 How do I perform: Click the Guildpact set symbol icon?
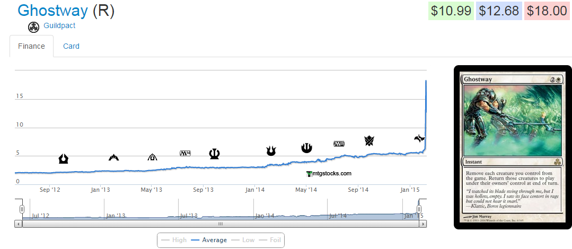point(34,26)
